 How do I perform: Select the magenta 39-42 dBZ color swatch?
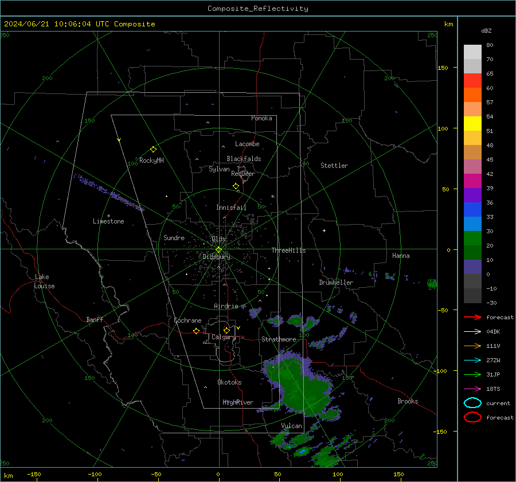coord(472,181)
